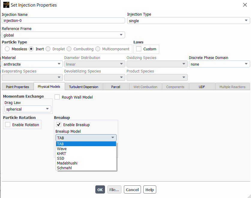Open the Drag Law spherical dropdown
Image resolution: width=251 pixels, height=198 pixels.
pos(28,109)
